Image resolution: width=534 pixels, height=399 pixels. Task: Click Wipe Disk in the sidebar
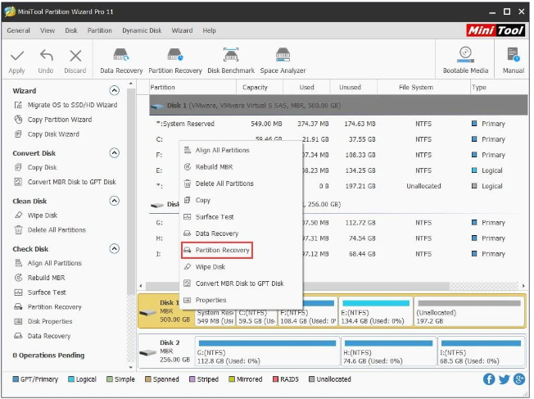[43, 215]
